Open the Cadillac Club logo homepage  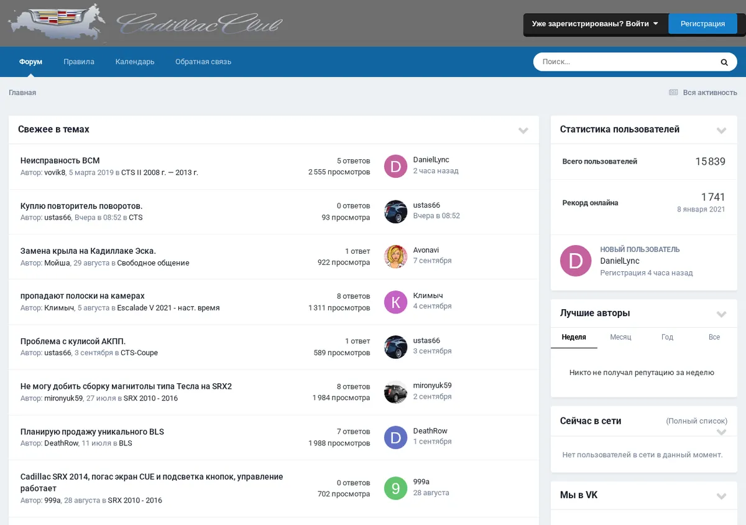145,22
